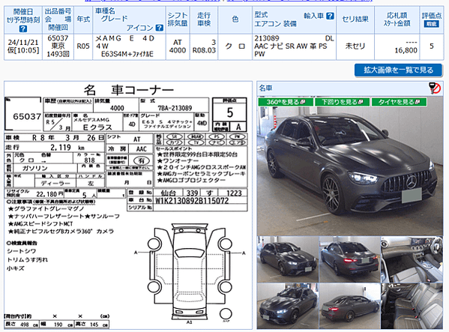Click the equipment text AAC ナビ SR AW 革 PS

290,46
